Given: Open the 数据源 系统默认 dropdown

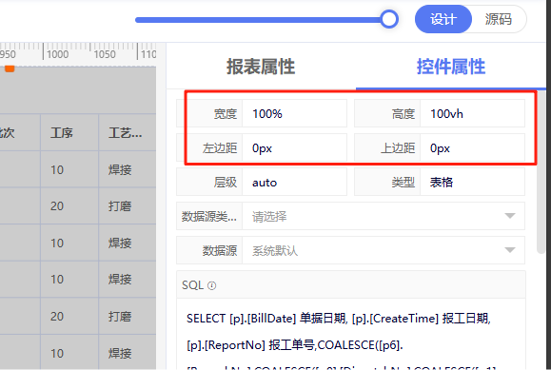Looking at the screenshot, I should (x=384, y=250).
